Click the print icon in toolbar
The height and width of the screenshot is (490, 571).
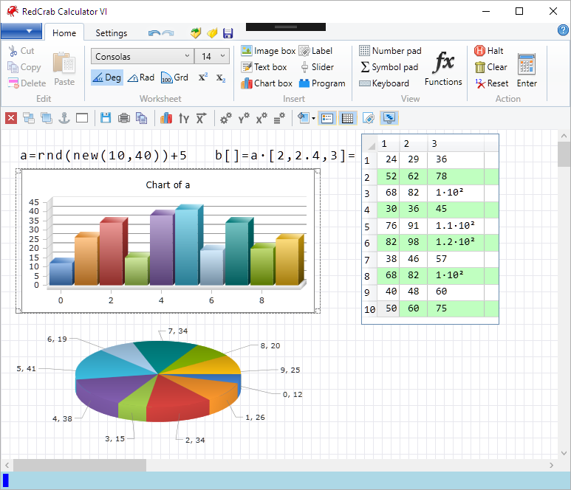[x=124, y=118]
